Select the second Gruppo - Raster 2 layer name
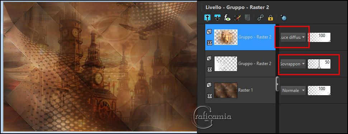This screenshot has height=134, width=348. pyautogui.click(x=255, y=64)
